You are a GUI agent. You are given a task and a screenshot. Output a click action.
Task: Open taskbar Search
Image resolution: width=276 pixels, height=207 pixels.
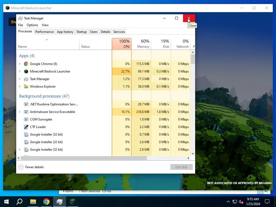[x=19, y=202]
